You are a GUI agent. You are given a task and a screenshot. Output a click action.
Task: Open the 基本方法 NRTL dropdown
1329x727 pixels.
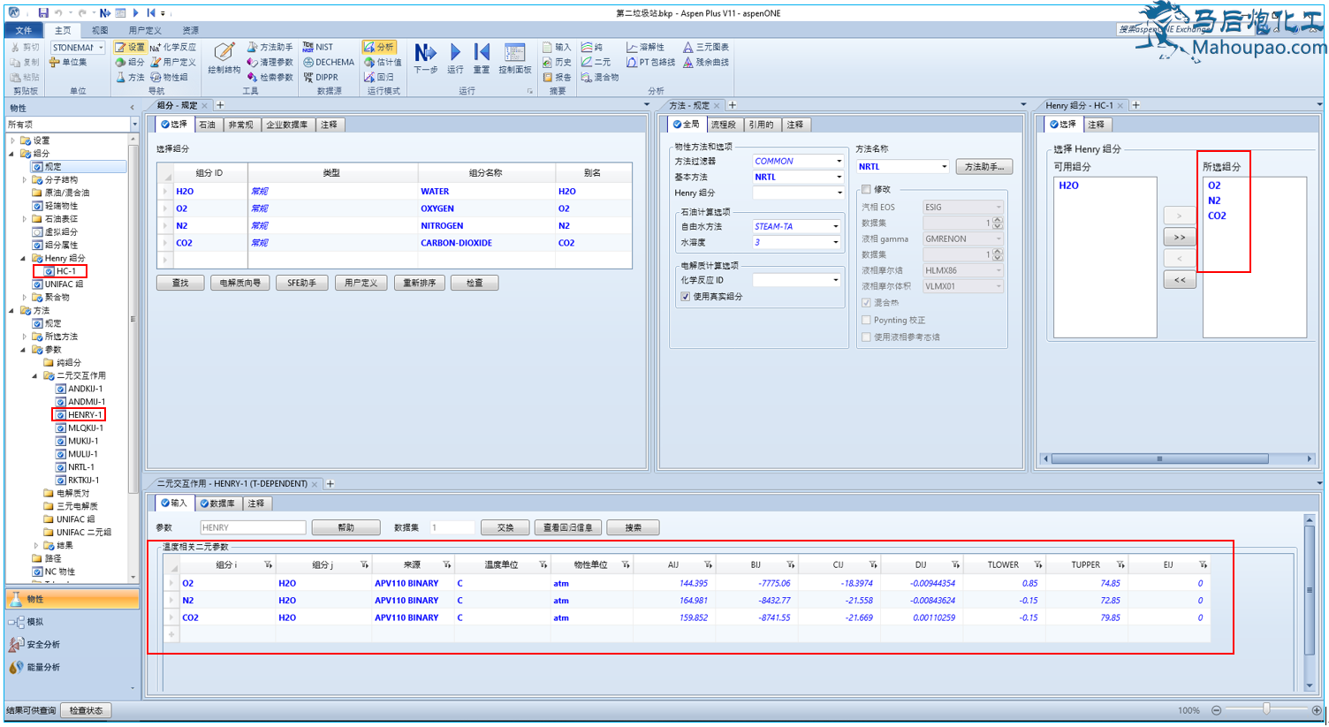pyautogui.click(x=839, y=177)
